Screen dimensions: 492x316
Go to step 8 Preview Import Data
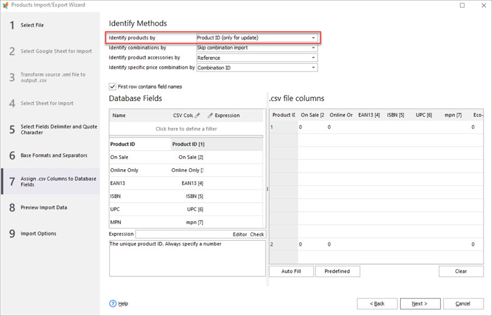50,207
